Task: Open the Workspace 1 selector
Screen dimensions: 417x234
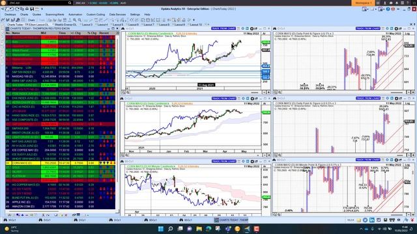Action: click(363, 3)
